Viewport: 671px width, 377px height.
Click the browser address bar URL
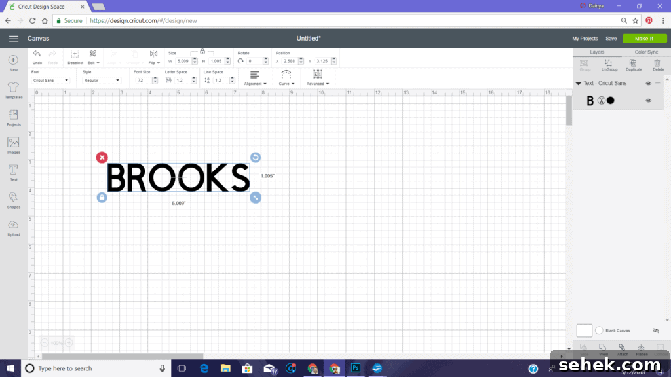point(144,20)
